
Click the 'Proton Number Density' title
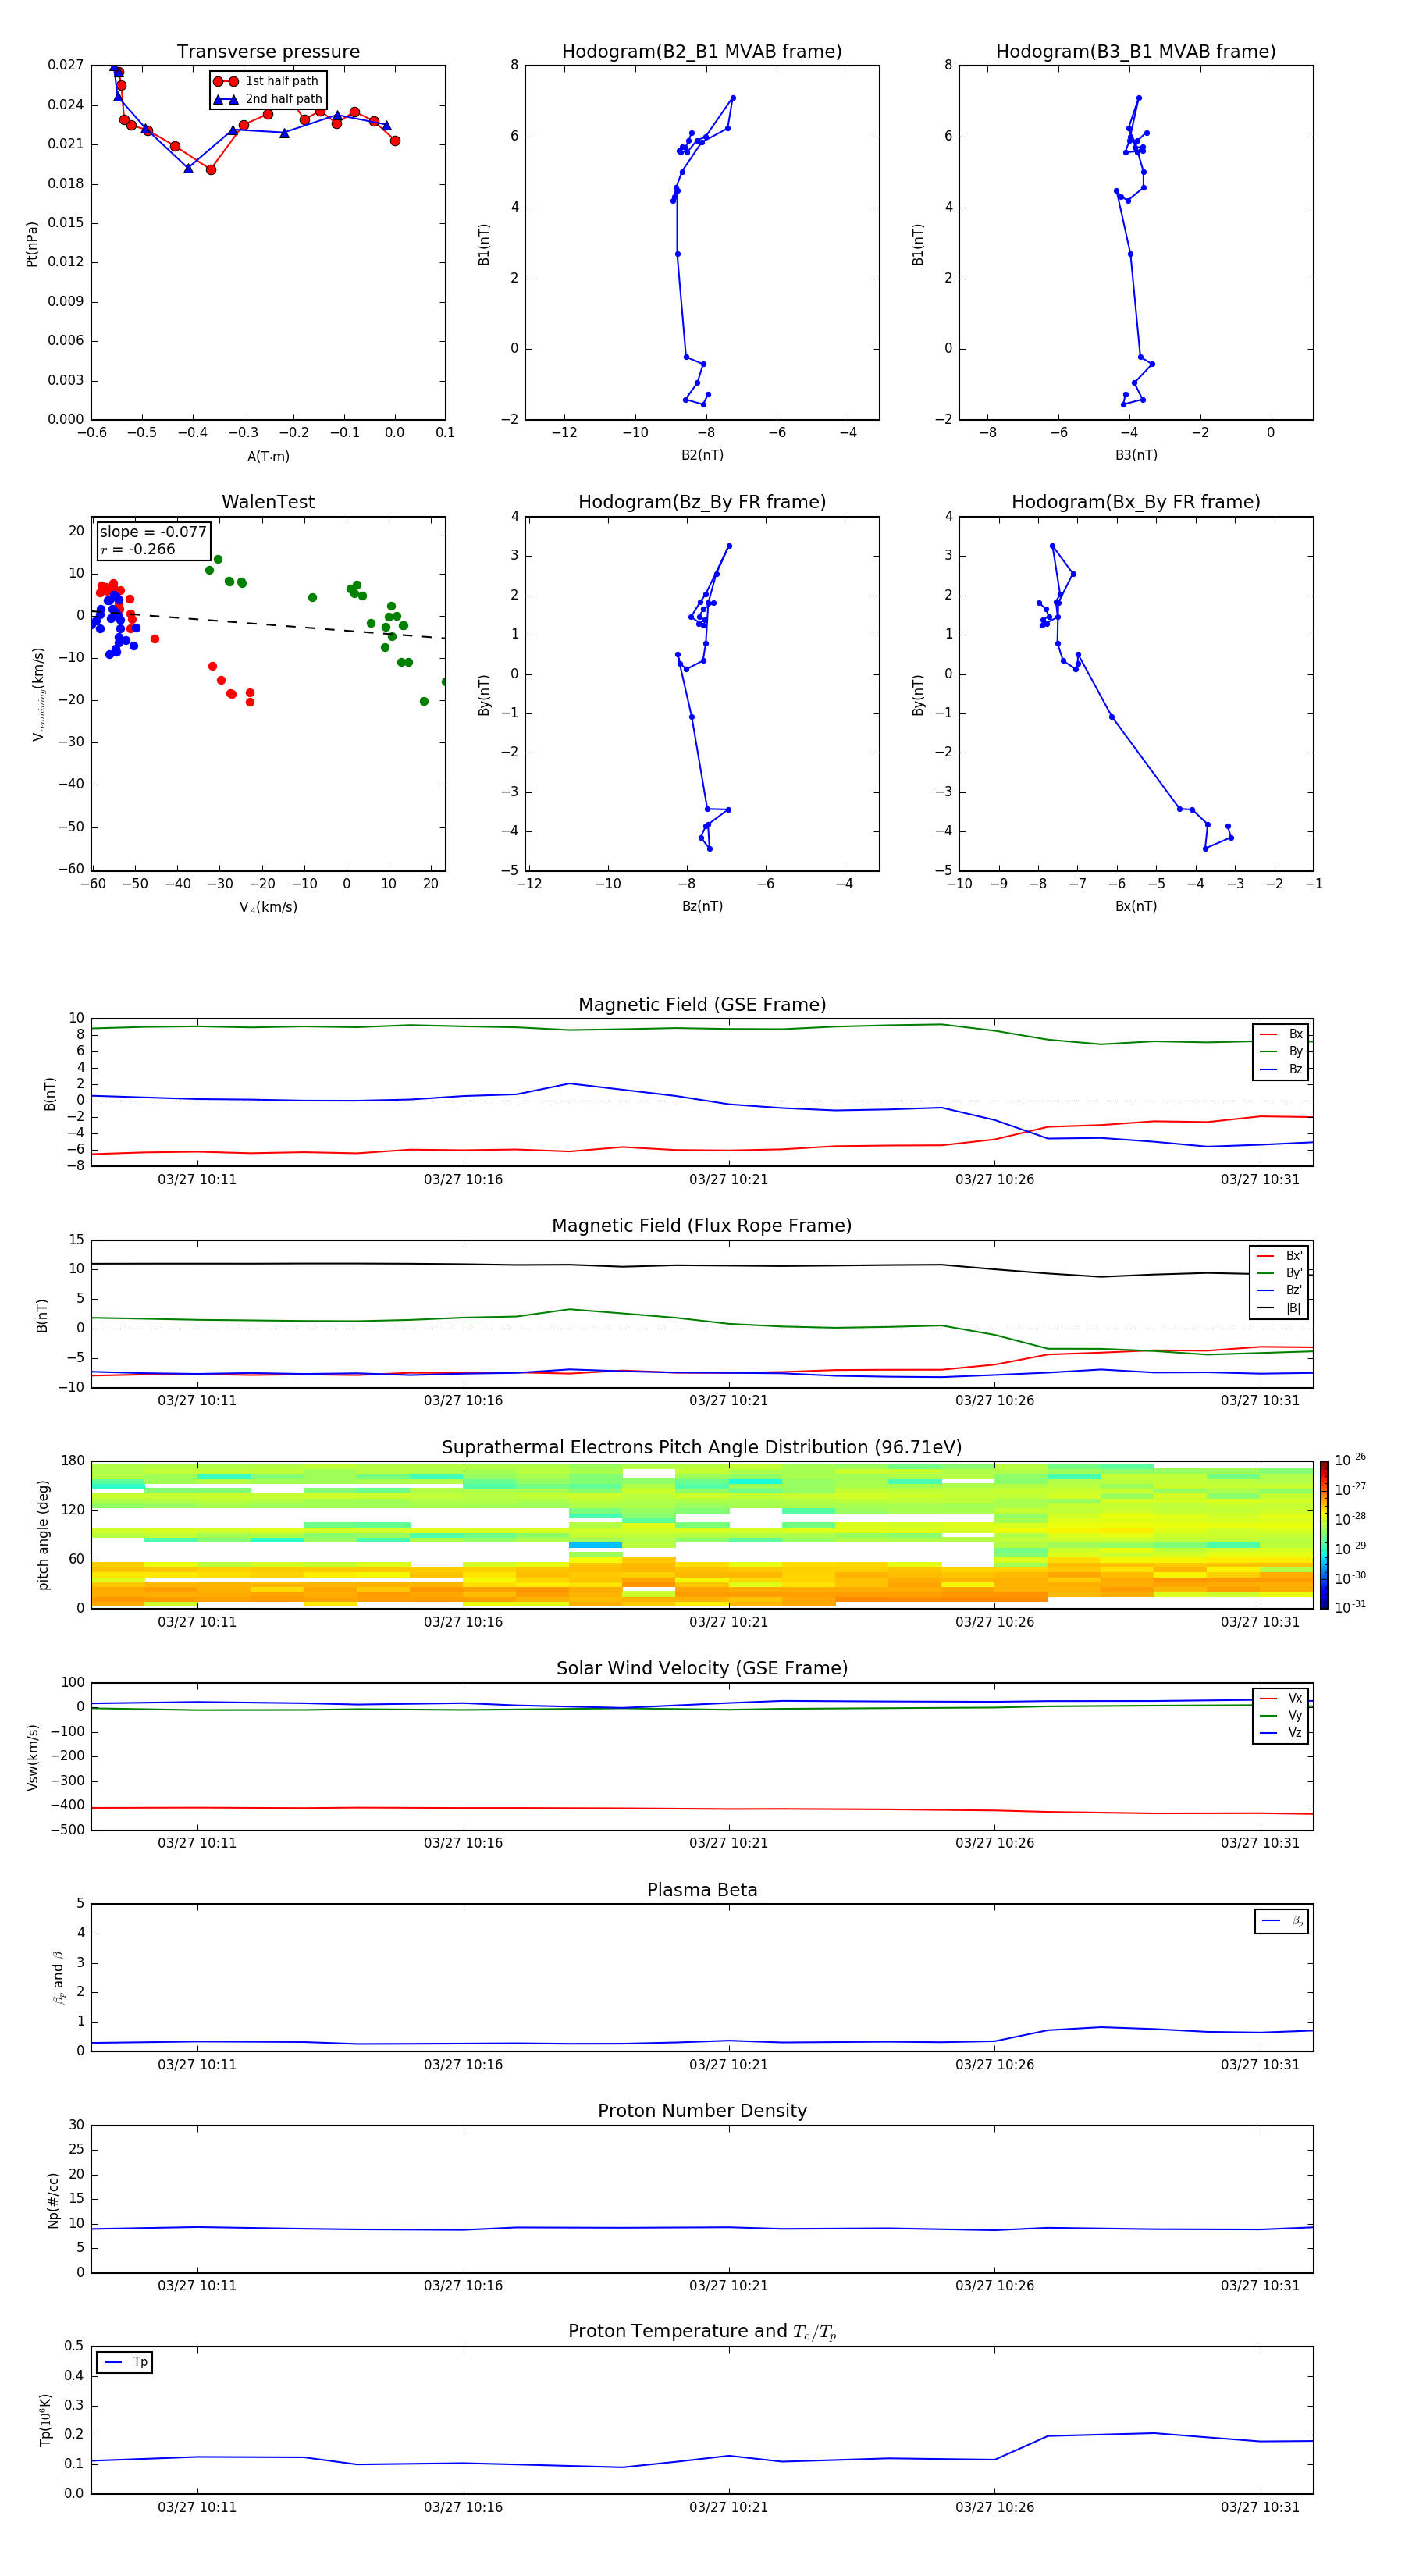pos(702,2111)
